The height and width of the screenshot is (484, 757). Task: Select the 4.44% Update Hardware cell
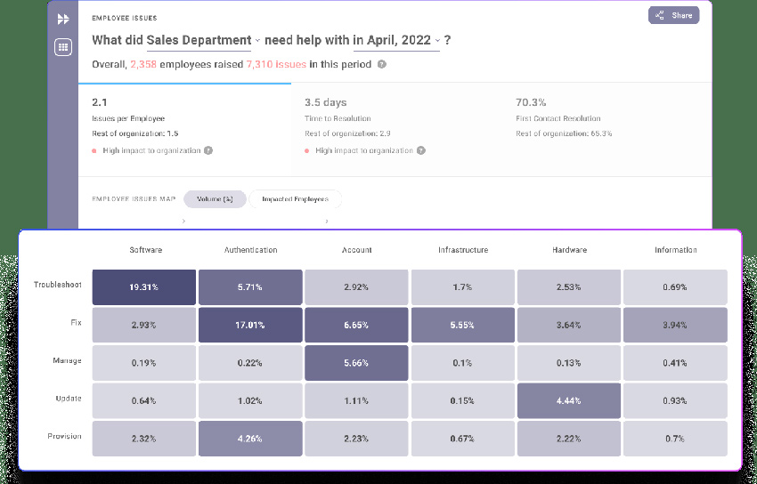tap(569, 400)
